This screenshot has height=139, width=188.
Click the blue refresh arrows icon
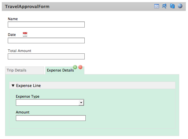point(172,6)
